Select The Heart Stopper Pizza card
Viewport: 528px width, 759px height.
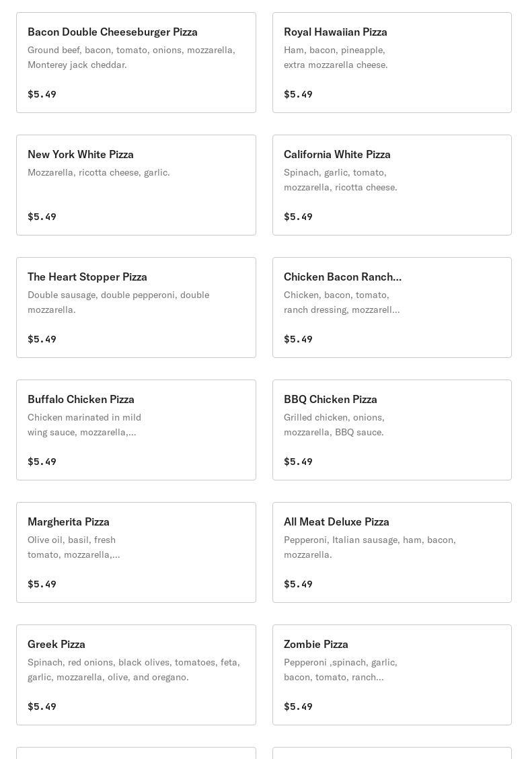(x=136, y=308)
